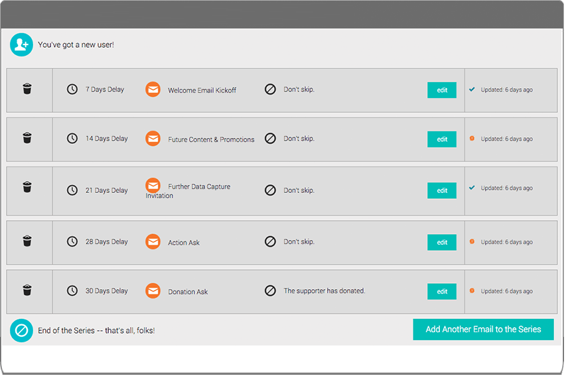
Task: Select the Future Content & Promotions title
Action: 211,139
